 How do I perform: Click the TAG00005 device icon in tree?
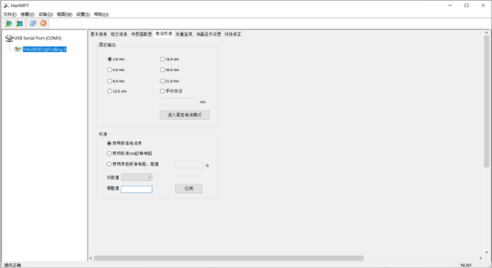pos(18,49)
